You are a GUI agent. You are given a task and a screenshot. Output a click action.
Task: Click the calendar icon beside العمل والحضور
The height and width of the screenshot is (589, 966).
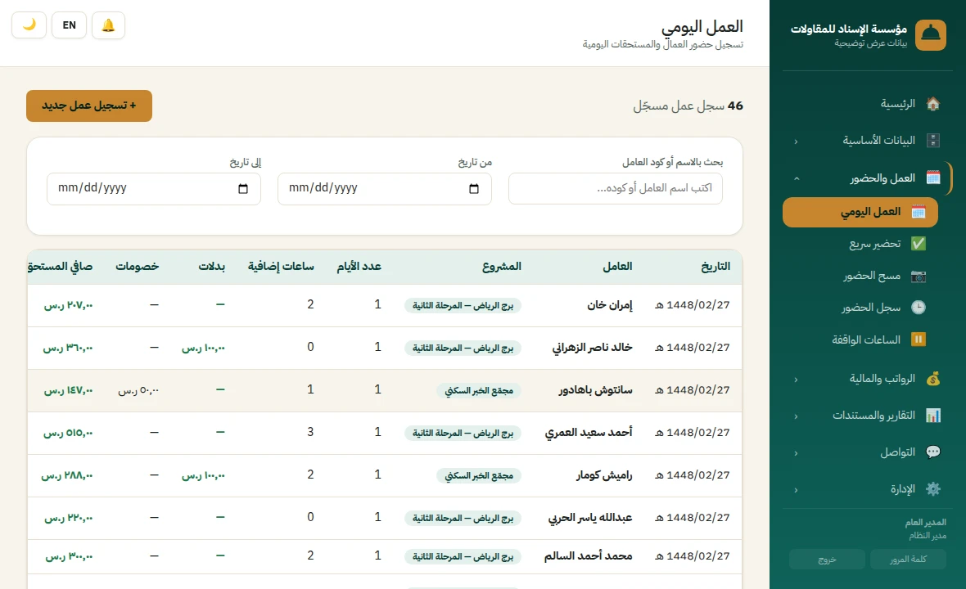932,178
